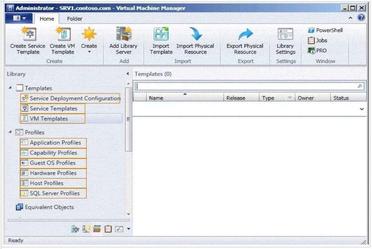Select Service Deployment Configurations node
Viewport: 372px width, 249px height.
pyautogui.click(x=70, y=98)
